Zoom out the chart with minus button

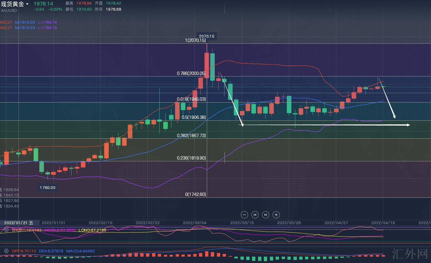pyautogui.click(x=244, y=215)
